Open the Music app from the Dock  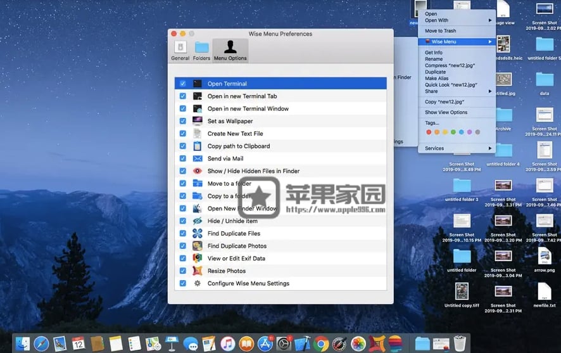[227, 344]
